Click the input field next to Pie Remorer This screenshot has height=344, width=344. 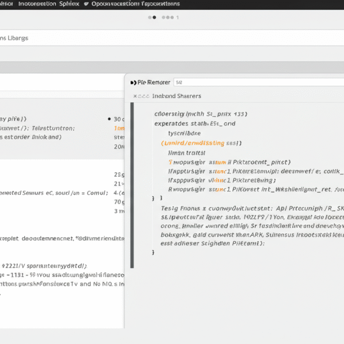(258, 83)
